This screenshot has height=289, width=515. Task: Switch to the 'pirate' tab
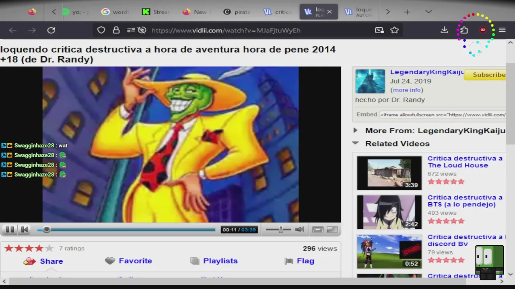[237, 12]
